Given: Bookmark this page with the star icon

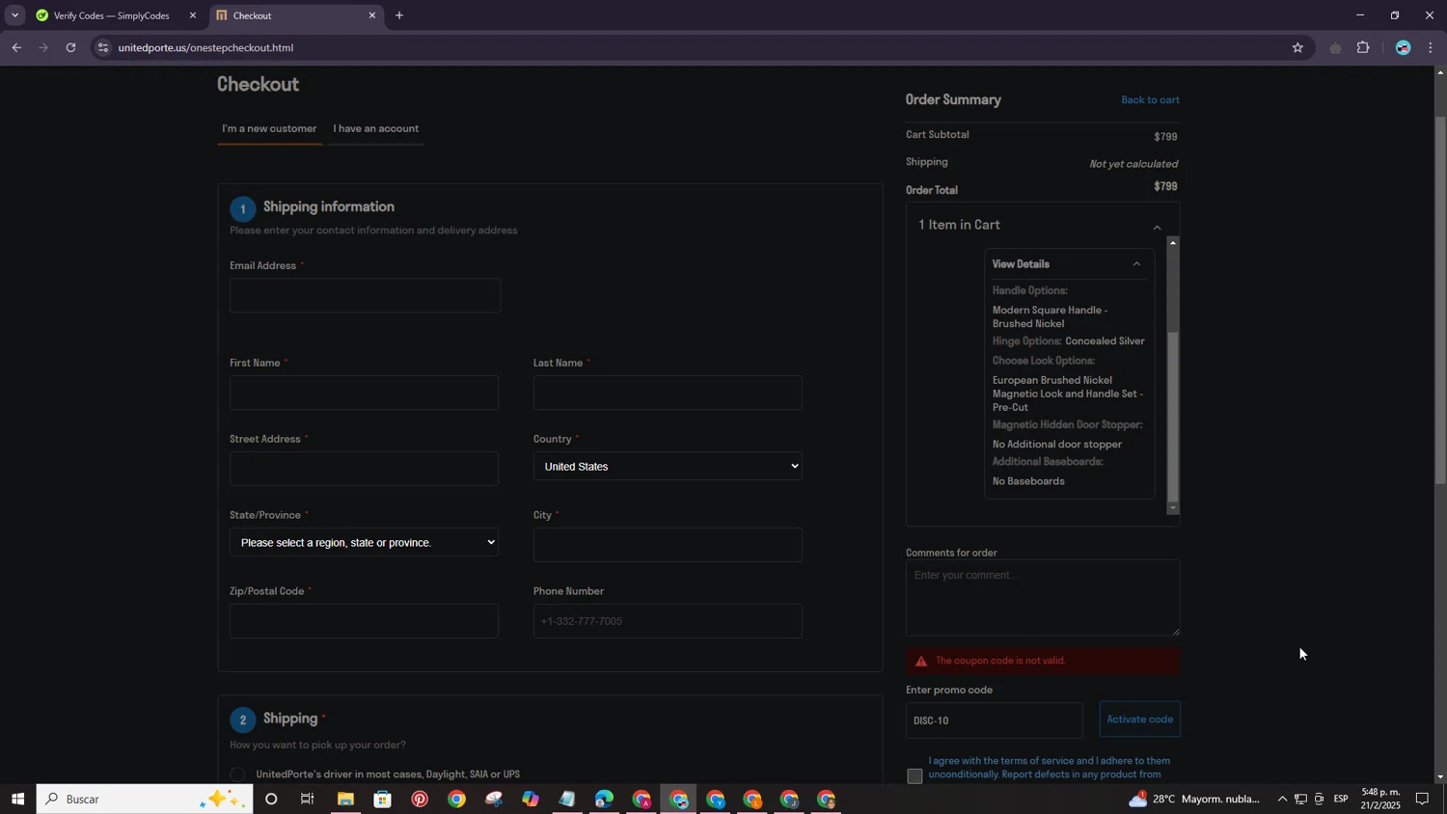Looking at the screenshot, I should [1297, 47].
